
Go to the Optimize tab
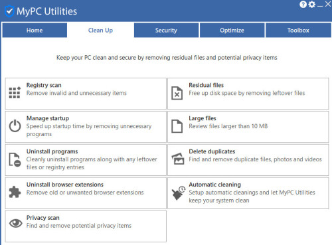tap(232, 30)
